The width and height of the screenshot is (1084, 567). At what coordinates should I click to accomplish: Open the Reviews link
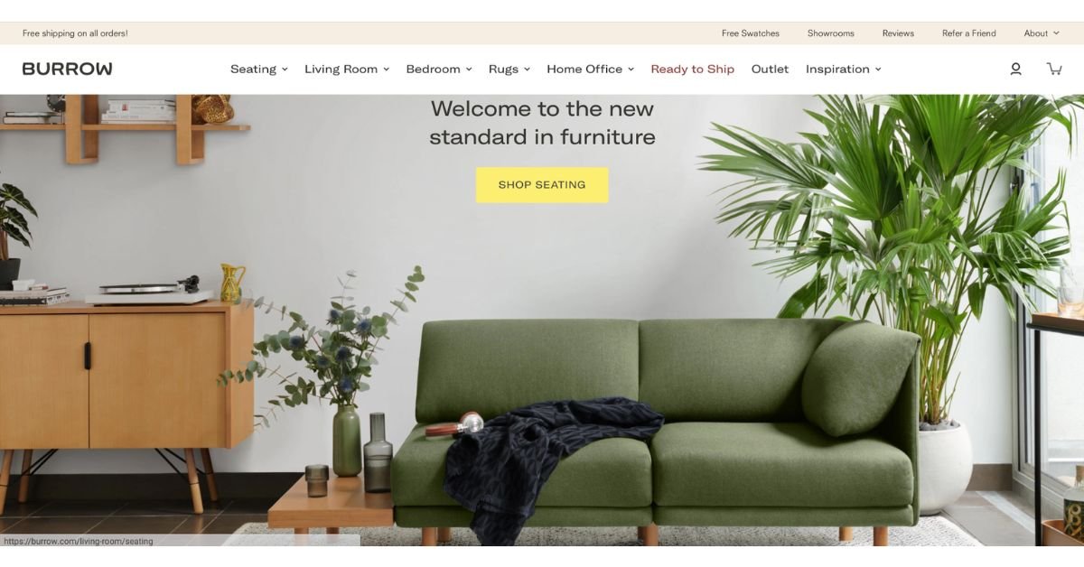[898, 33]
